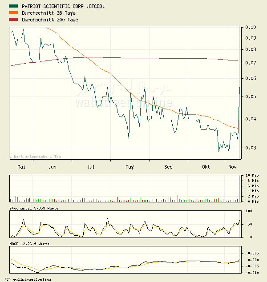Click the orange 38-day average legend swatch
The width and height of the screenshot is (267, 282).
pos(14,13)
